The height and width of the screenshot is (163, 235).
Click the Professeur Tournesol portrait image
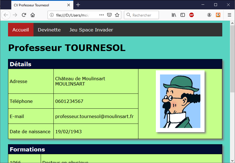[x=180, y=101]
